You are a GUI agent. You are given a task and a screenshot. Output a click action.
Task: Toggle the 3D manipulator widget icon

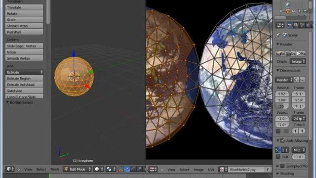tap(121, 169)
